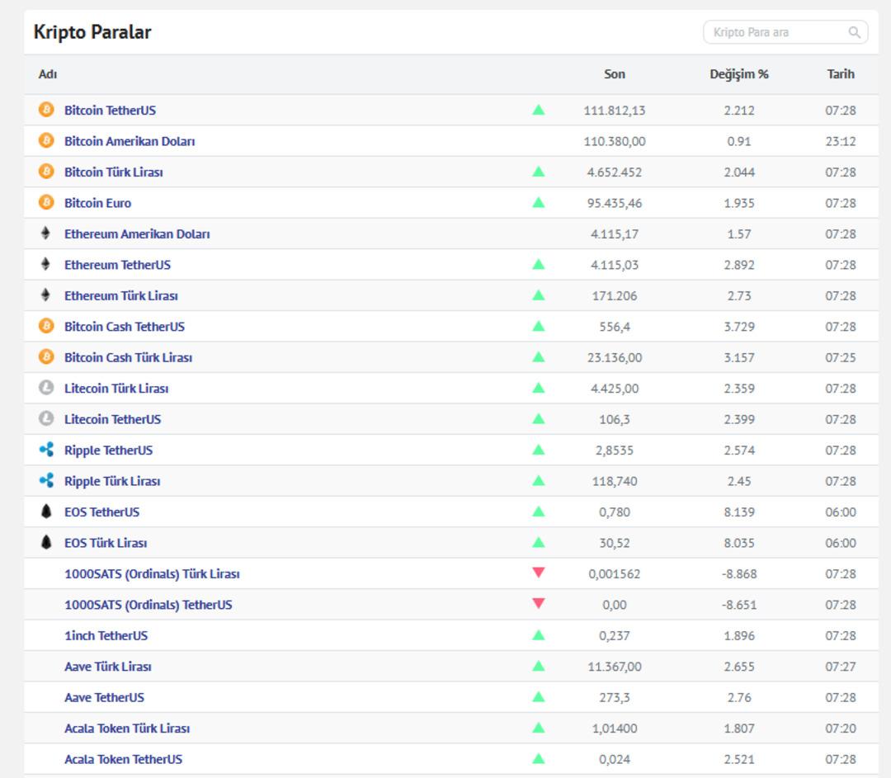Viewport: 891px width, 778px height.
Task: Open the EOS Türk Lirası link
Action: [x=106, y=543]
